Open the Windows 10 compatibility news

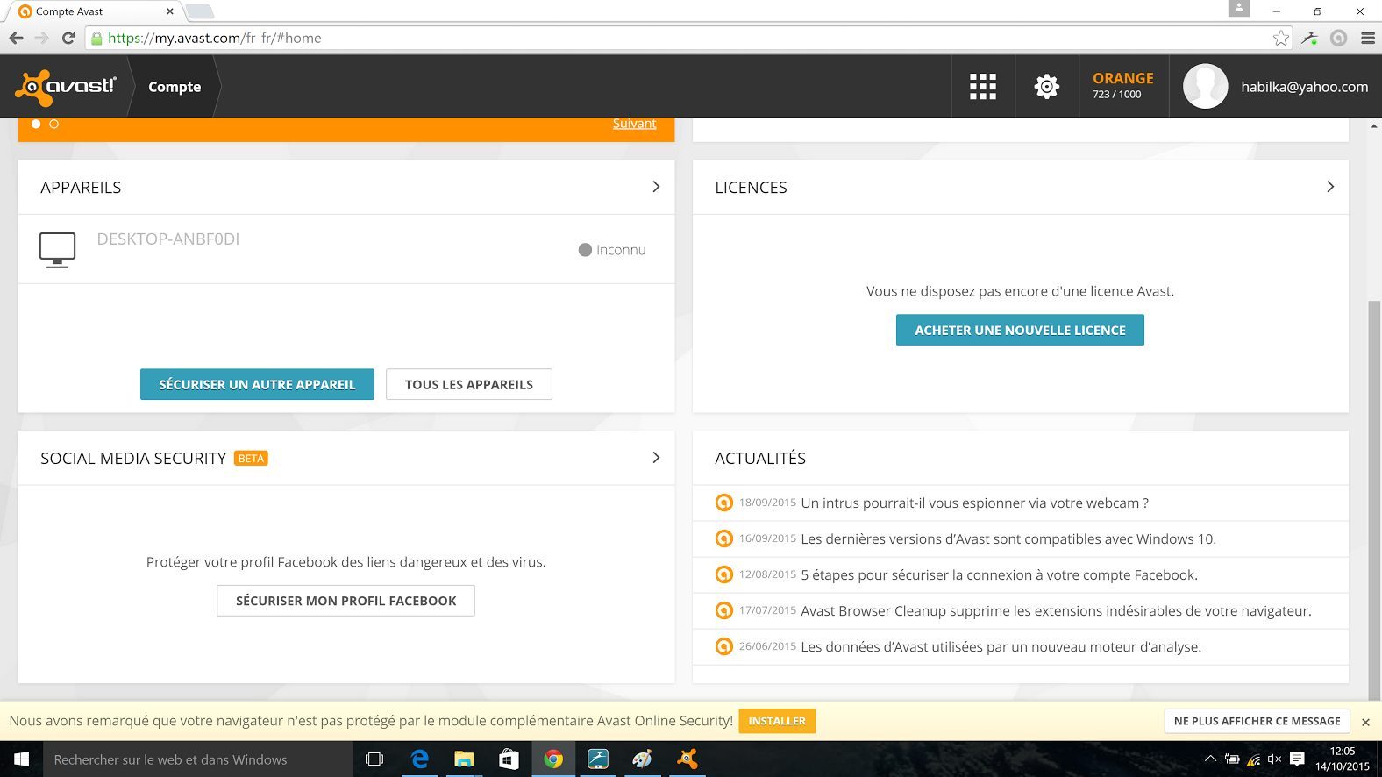[1008, 538]
